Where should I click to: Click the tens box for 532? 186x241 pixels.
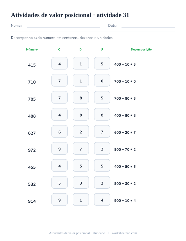tap(81, 183)
